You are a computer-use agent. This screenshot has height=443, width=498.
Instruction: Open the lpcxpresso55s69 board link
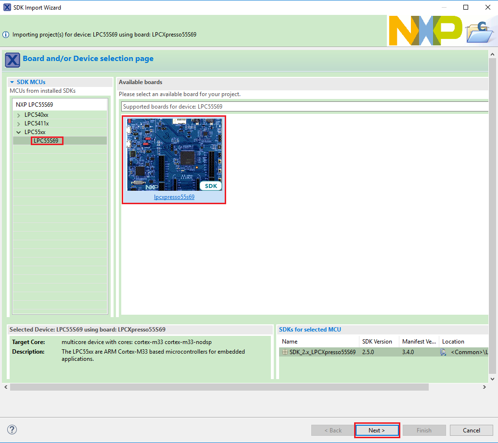[x=174, y=197]
